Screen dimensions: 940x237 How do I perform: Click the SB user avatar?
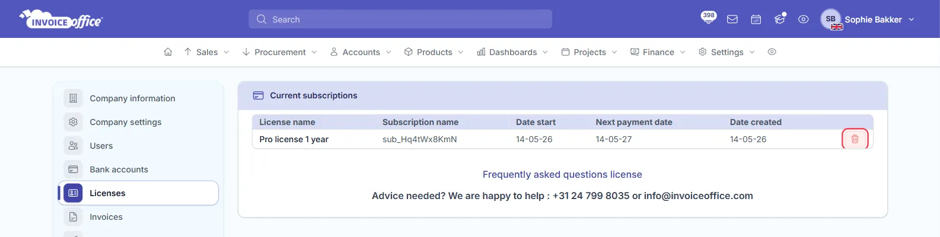click(x=831, y=19)
